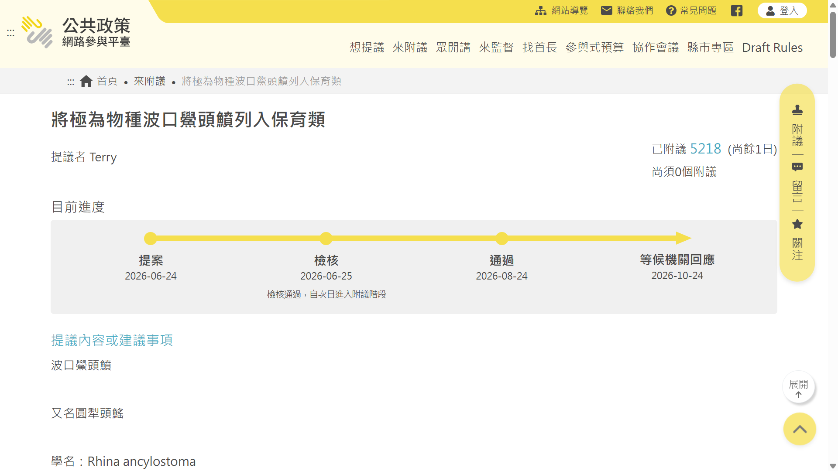Click the home icon in breadcrumb
The height and width of the screenshot is (471, 838).
(x=86, y=81)
